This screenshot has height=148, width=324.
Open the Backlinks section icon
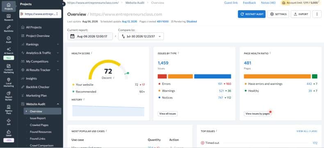[x=9, y=28]
